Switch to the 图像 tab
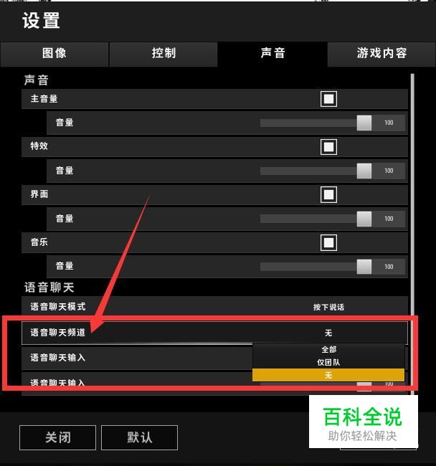This screenshot has height=466, width=436. click(x=54, y=54)
